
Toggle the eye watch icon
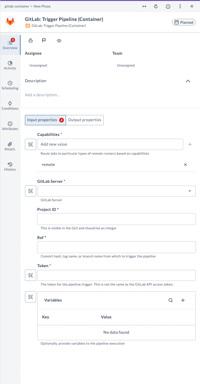(x=59, y=40)
